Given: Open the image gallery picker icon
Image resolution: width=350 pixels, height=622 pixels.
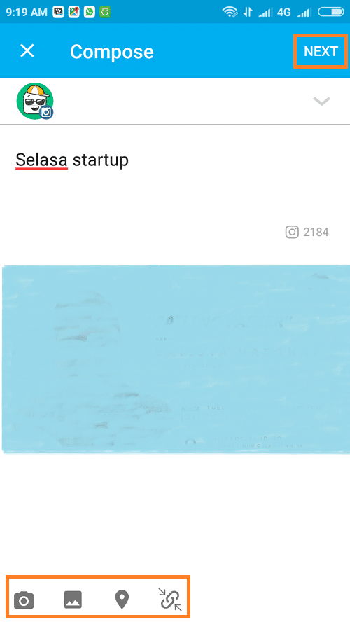Looking at the screenshot, I should (x=73, y=600).
